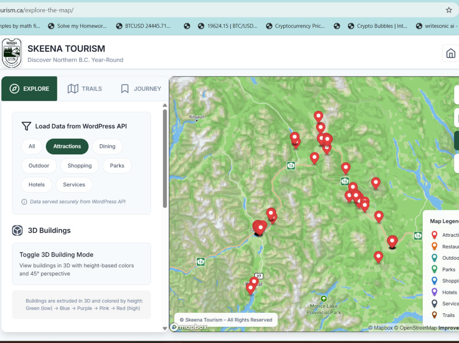Open 19624.15 BTC/USD bookmark

point(228,26)
